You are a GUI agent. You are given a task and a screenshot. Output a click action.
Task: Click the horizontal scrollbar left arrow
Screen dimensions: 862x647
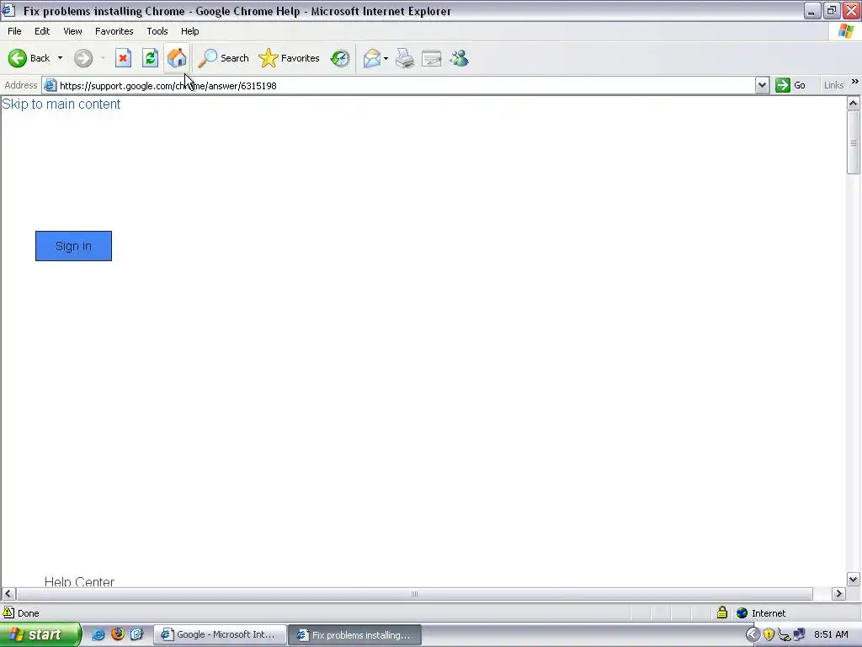(x=8, y=594)
